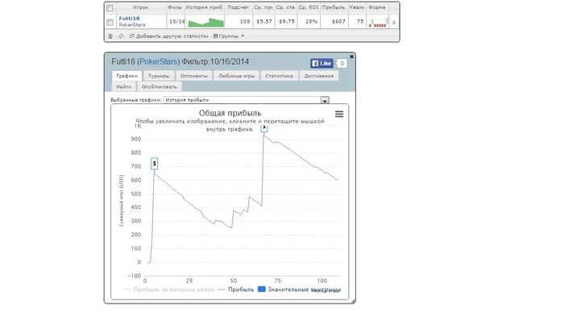Check the Futti18 row checkbox
This screenshot has height=318, width=564.
tap(110, 22)
